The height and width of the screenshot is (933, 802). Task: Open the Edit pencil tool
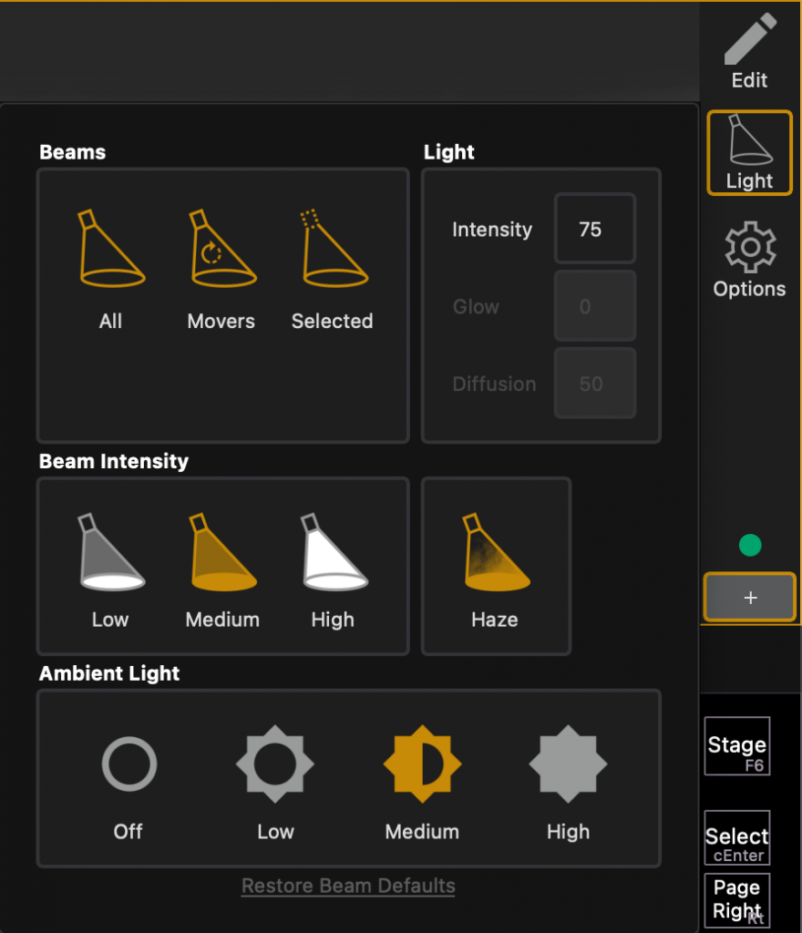point(749,52)
